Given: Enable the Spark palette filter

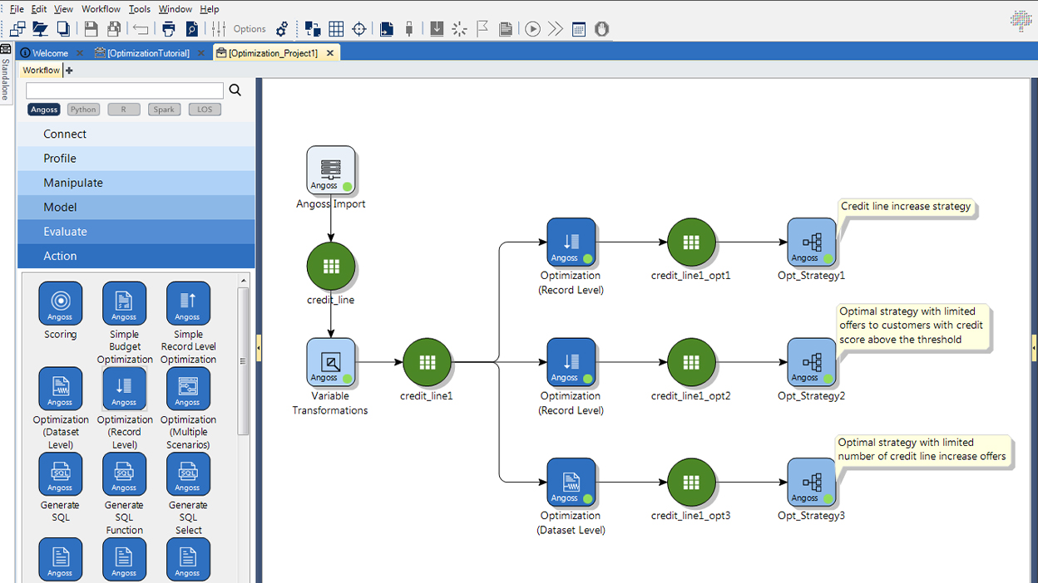Looking at the screenshot, I should [x=163, y=109].
